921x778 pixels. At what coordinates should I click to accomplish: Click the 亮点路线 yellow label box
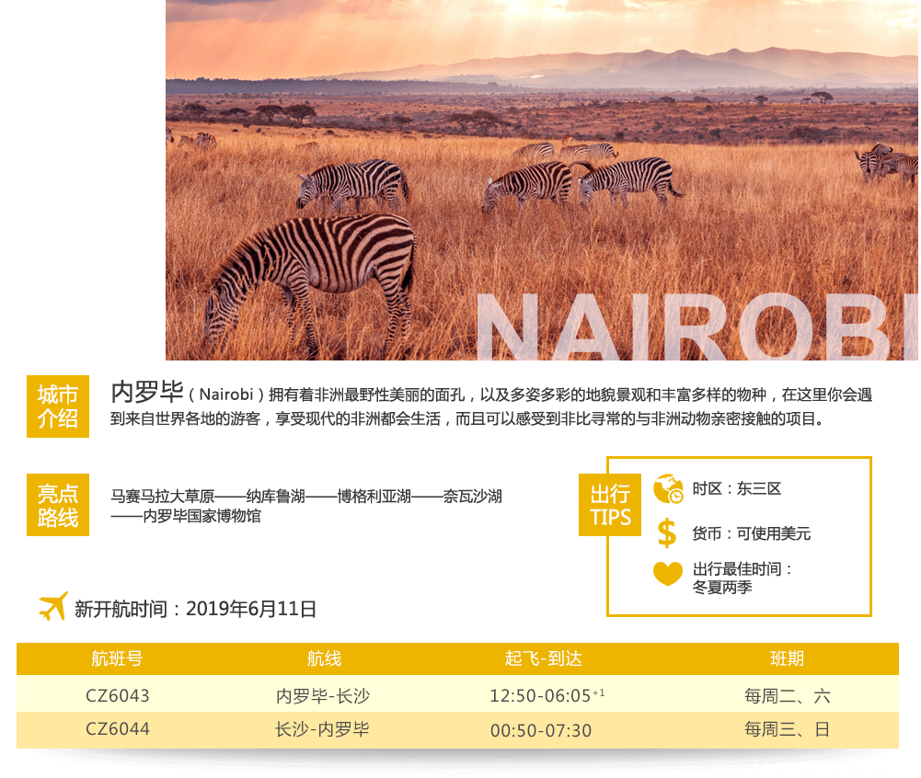[x=58, y=505]
